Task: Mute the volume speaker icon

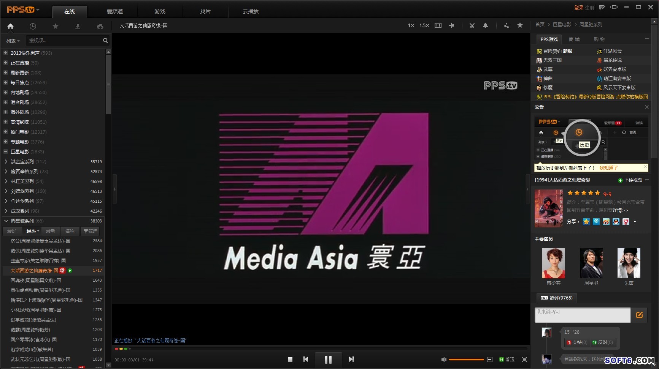Action: tap(444, 359)
